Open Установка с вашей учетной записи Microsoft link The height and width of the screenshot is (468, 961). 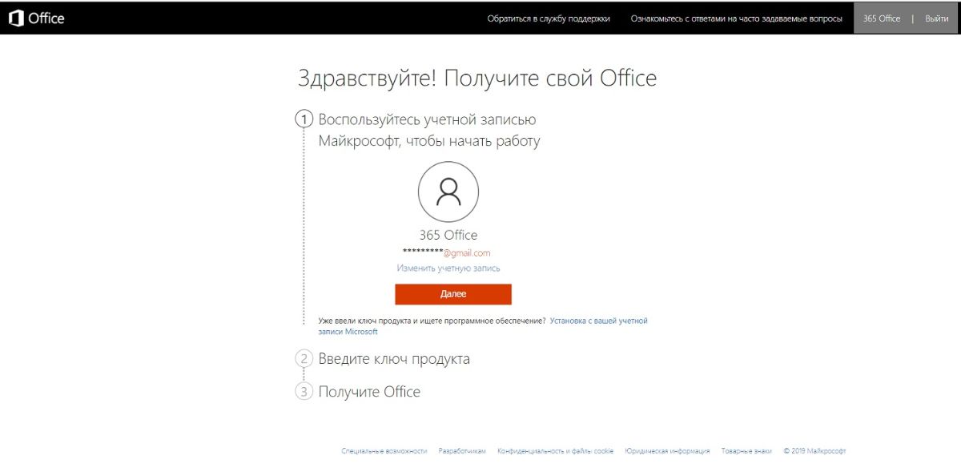point(483,326)
